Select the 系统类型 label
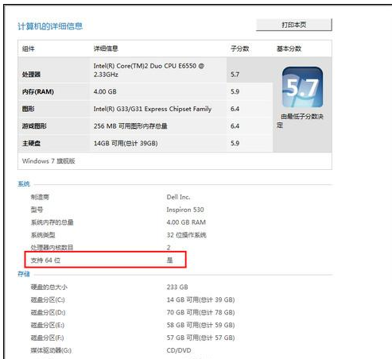This screenshot has height=359, width=392. tap(43, 235)
